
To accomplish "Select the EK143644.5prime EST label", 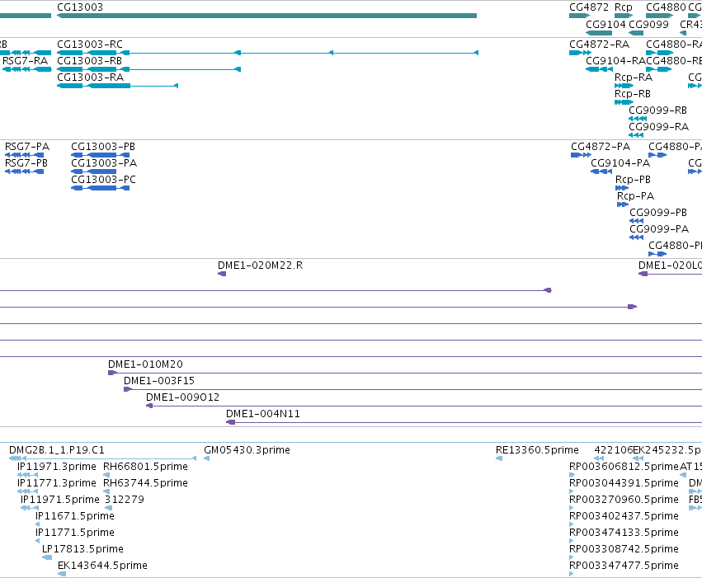I will [x=102, y=566].
